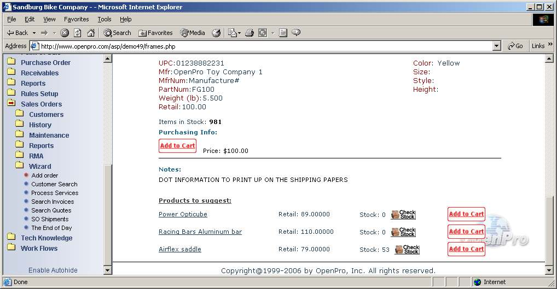Screen dimensions: 557x289
Task: Click the Print icon in the toolbar
Action: click(250, 33)
